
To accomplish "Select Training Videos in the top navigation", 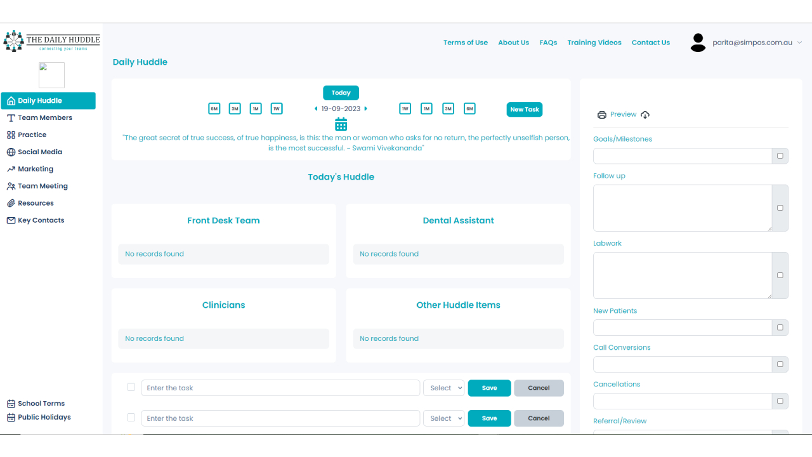I will 594,43.
